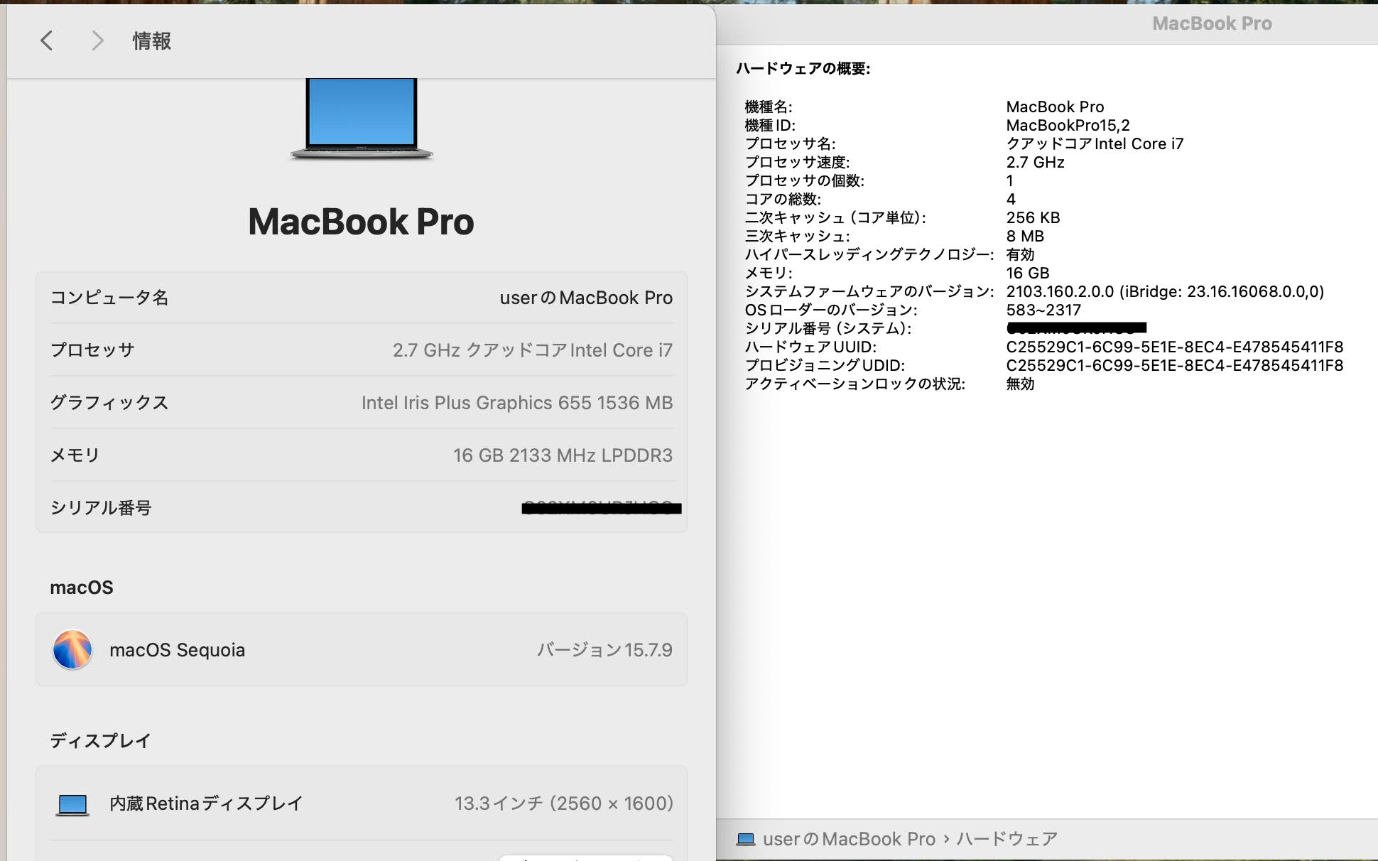Click the 情報 title in the header

151,40
